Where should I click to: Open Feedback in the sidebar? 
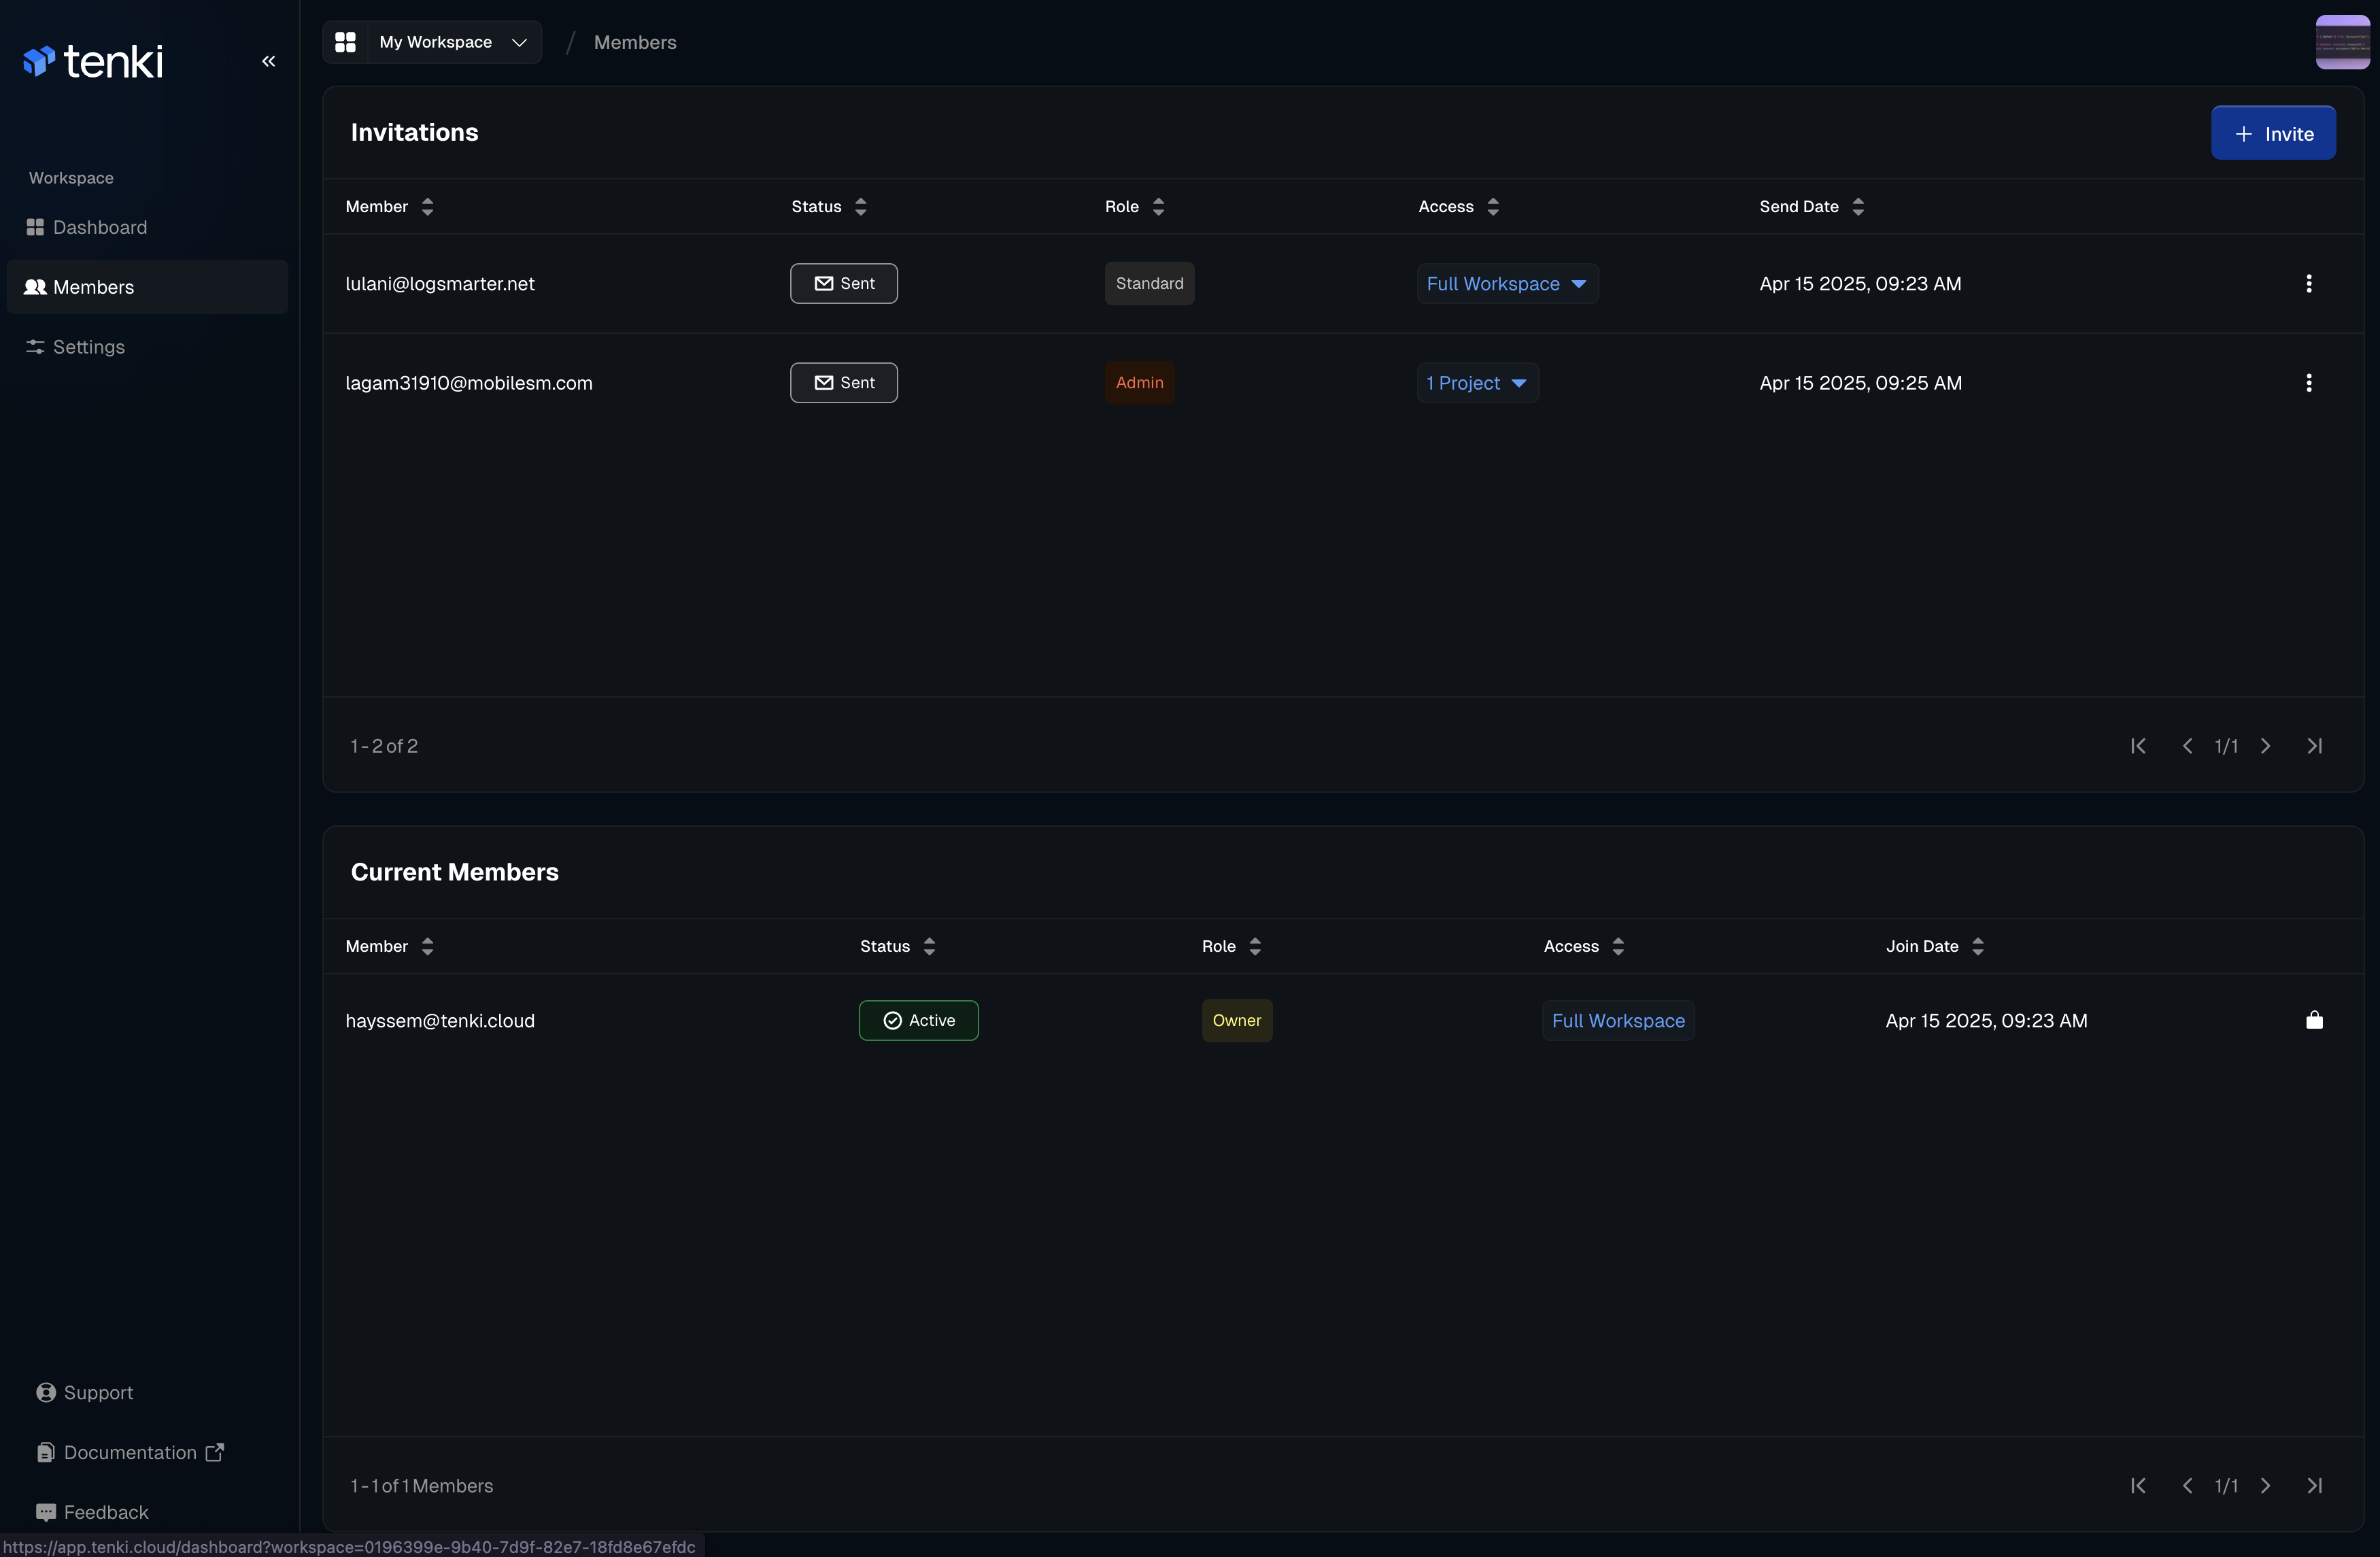pyautogui.click(x=105, y=1512)
